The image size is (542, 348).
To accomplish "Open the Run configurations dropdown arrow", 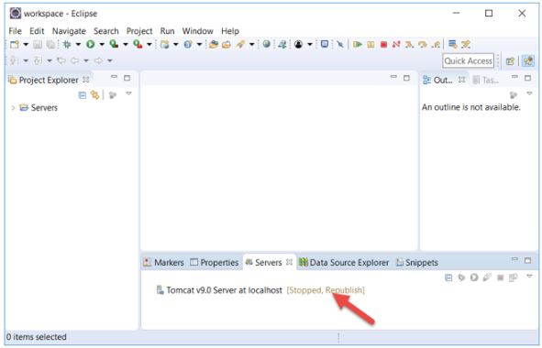I will click(x=102, y=45).
